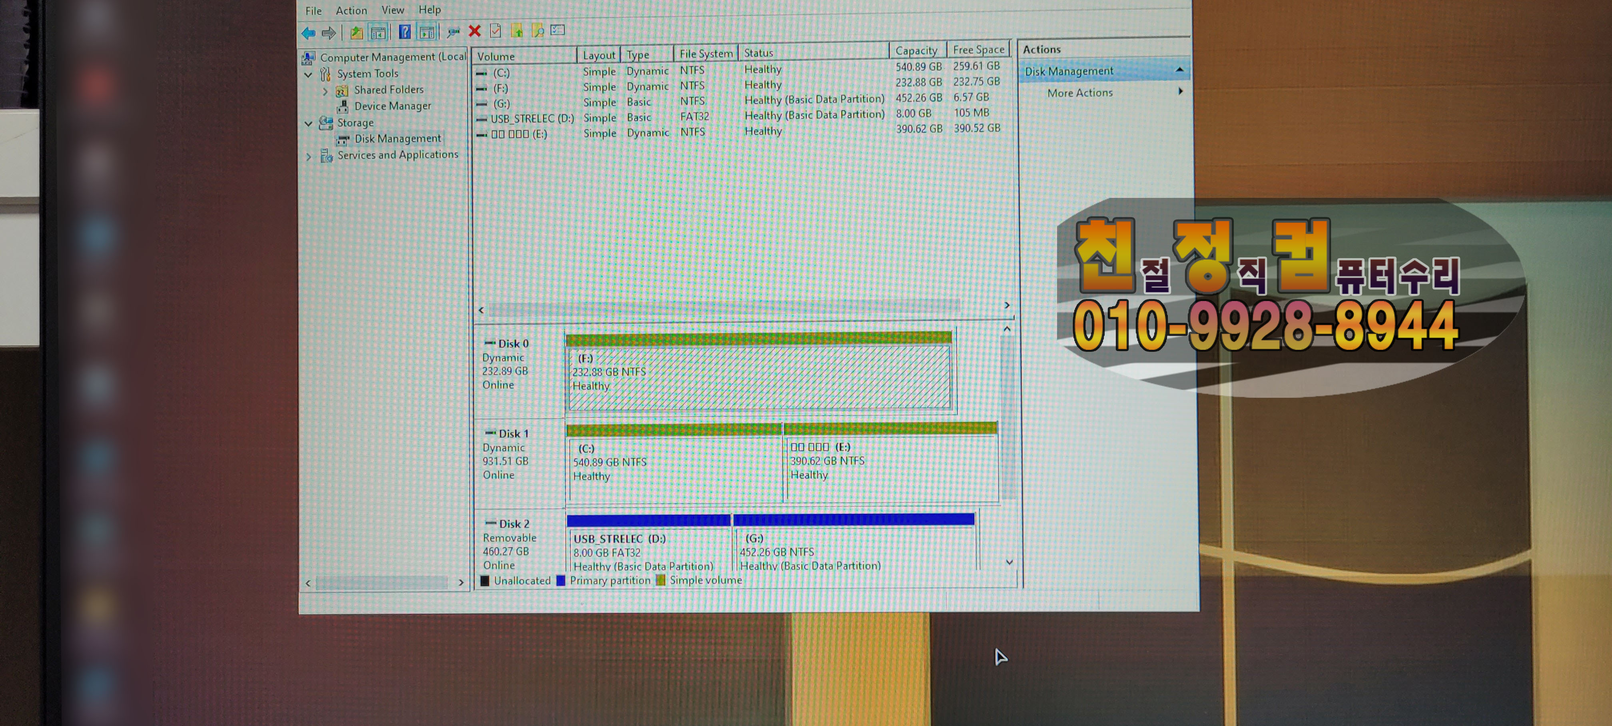The width and height of the screenshot is (1612, 726).
Task: Click the red X delete icon
Action: coord(474,31)
